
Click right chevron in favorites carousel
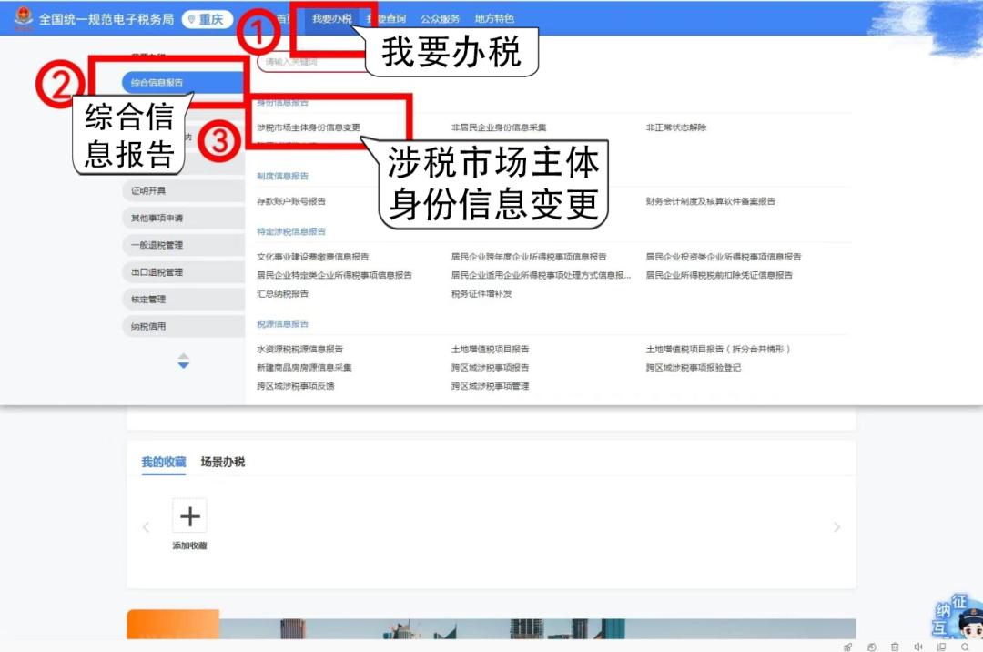point(836,527)
